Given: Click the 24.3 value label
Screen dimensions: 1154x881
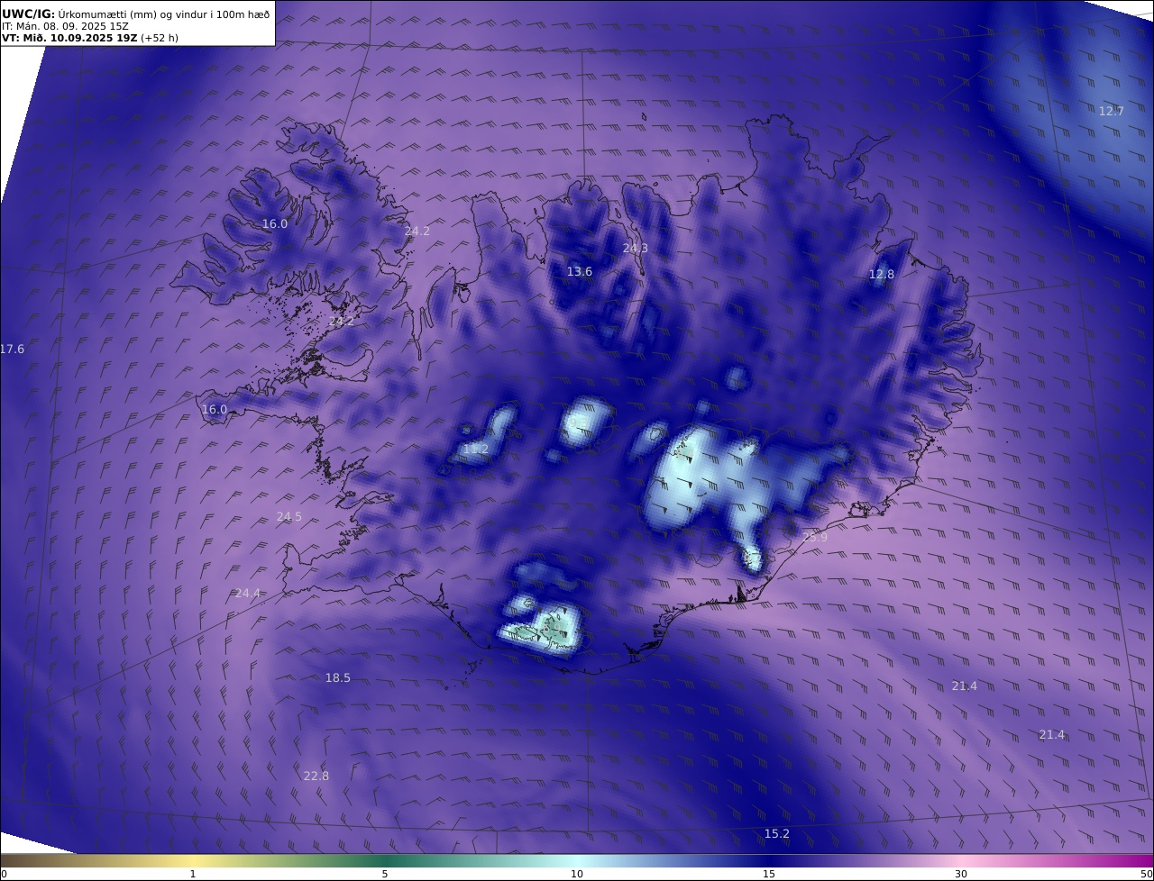Looking at the screenshot, I should click(x=636, y=248).
